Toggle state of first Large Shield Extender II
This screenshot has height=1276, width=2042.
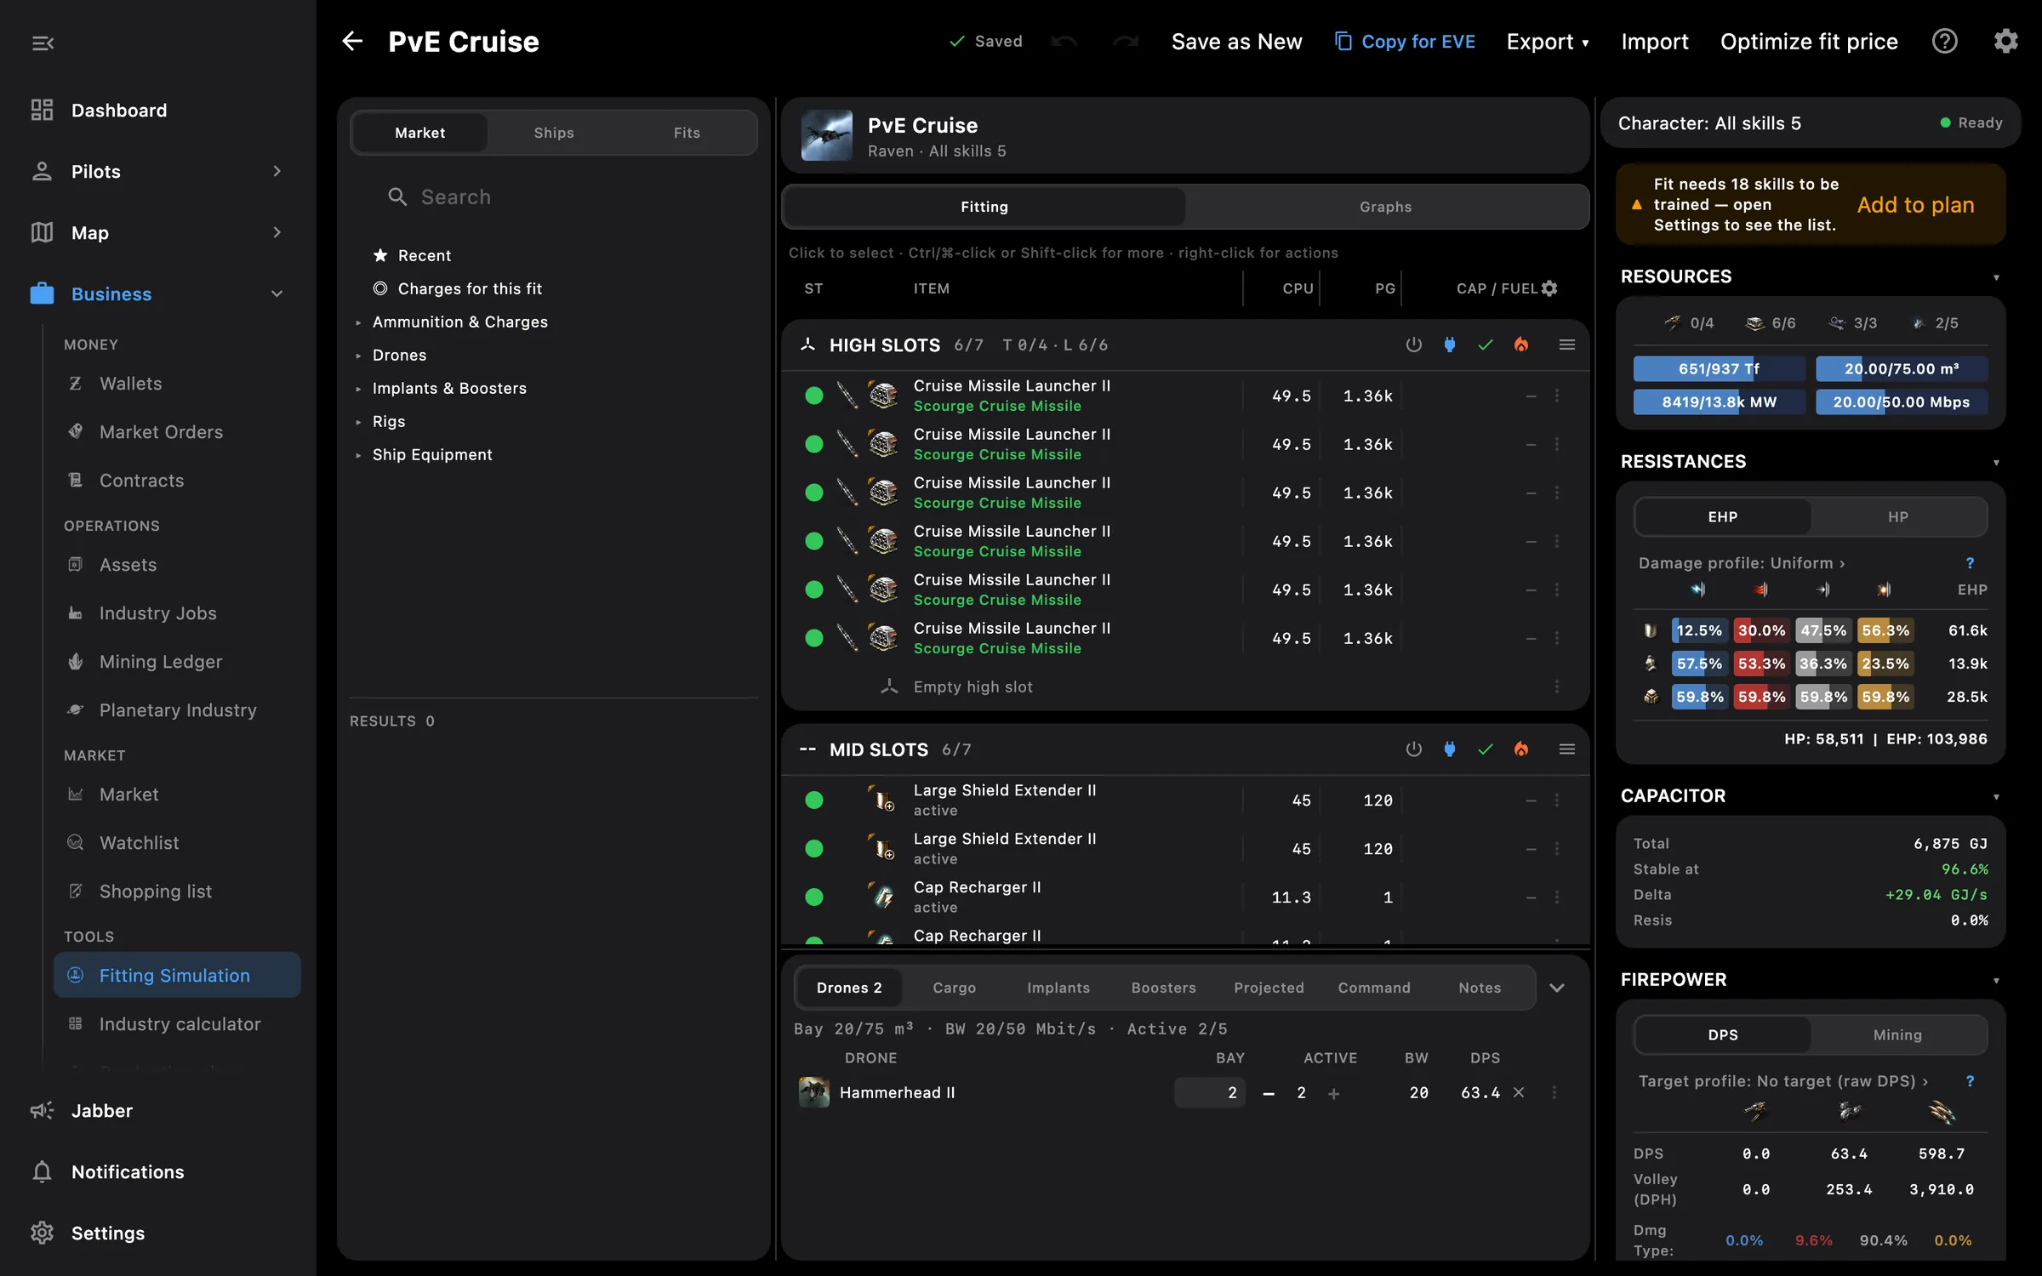(814, 800)
